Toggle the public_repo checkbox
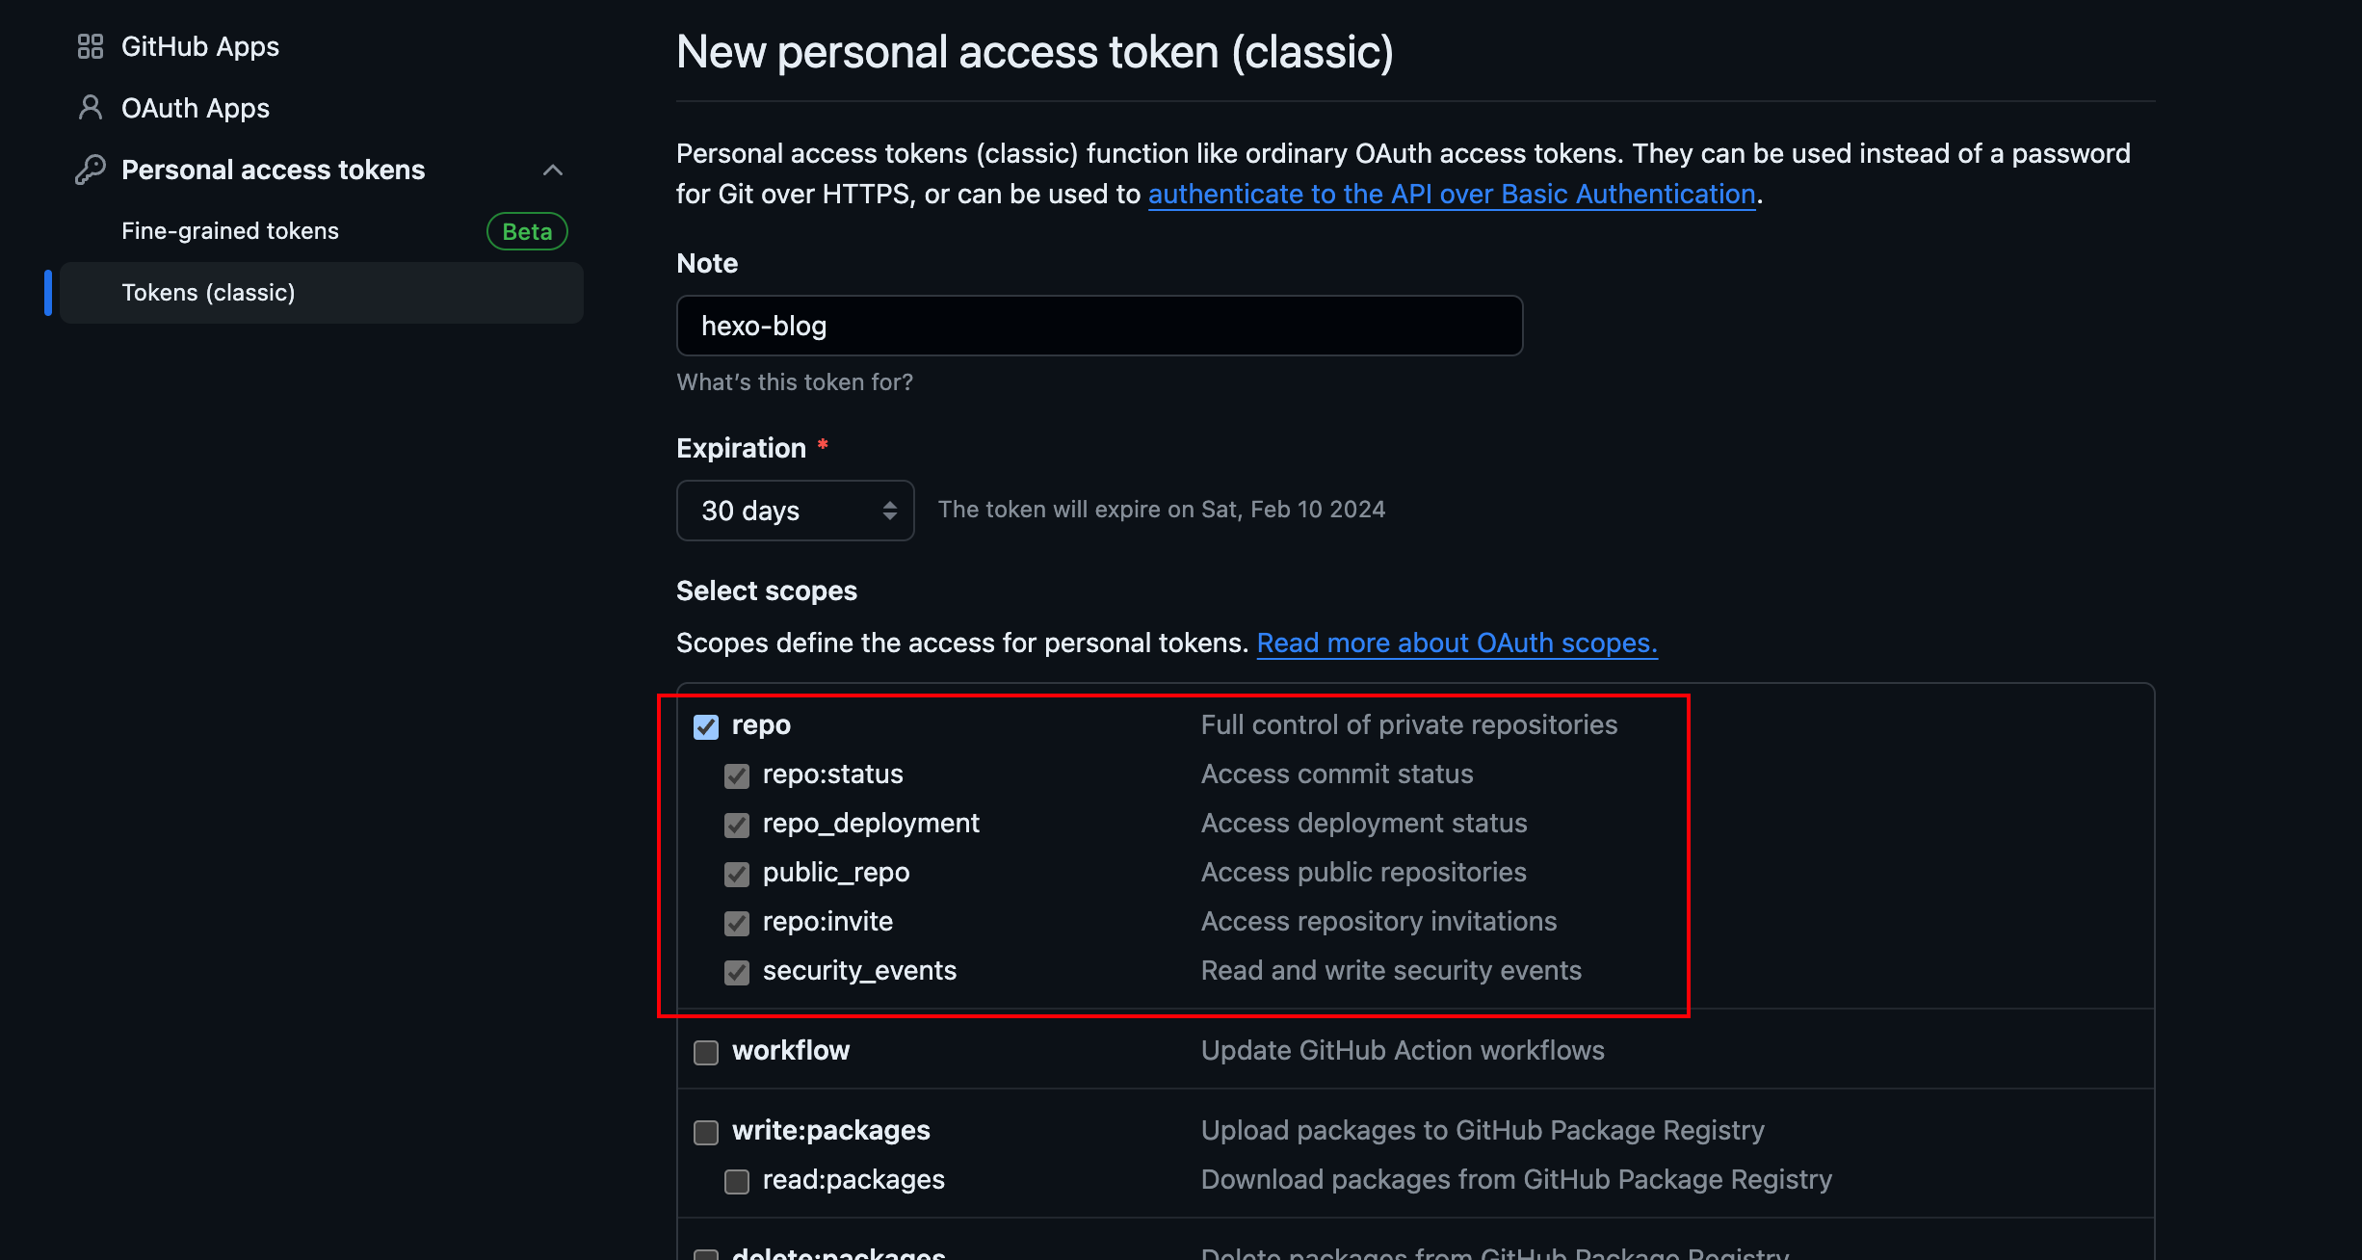Image resolution: width=2362 pixels, height=1260 pixels. pyautogui.click(x=737, y=875)
